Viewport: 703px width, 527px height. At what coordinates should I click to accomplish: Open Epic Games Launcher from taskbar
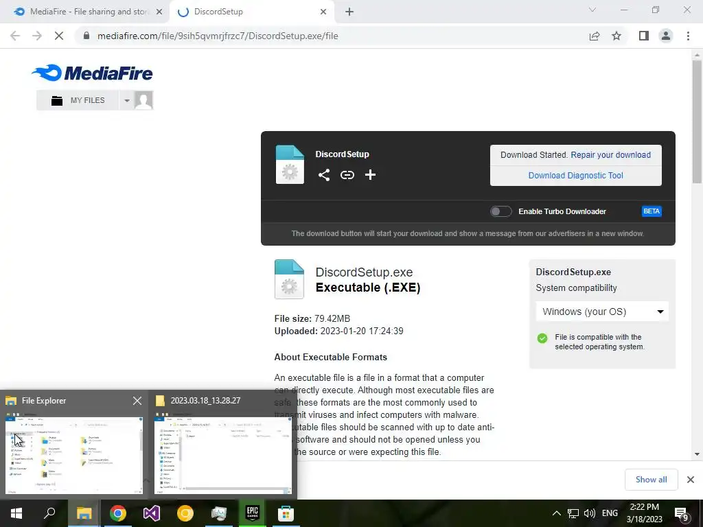tap(253, 513)
